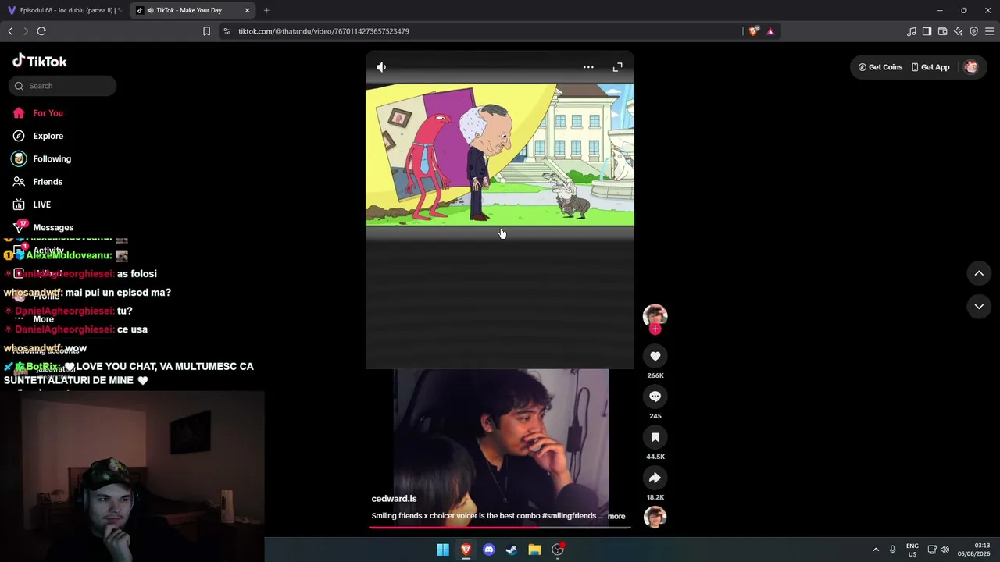Go back to the previous page
The width and height of the screenshot is (1000, 562).
(x=10, y=31)
